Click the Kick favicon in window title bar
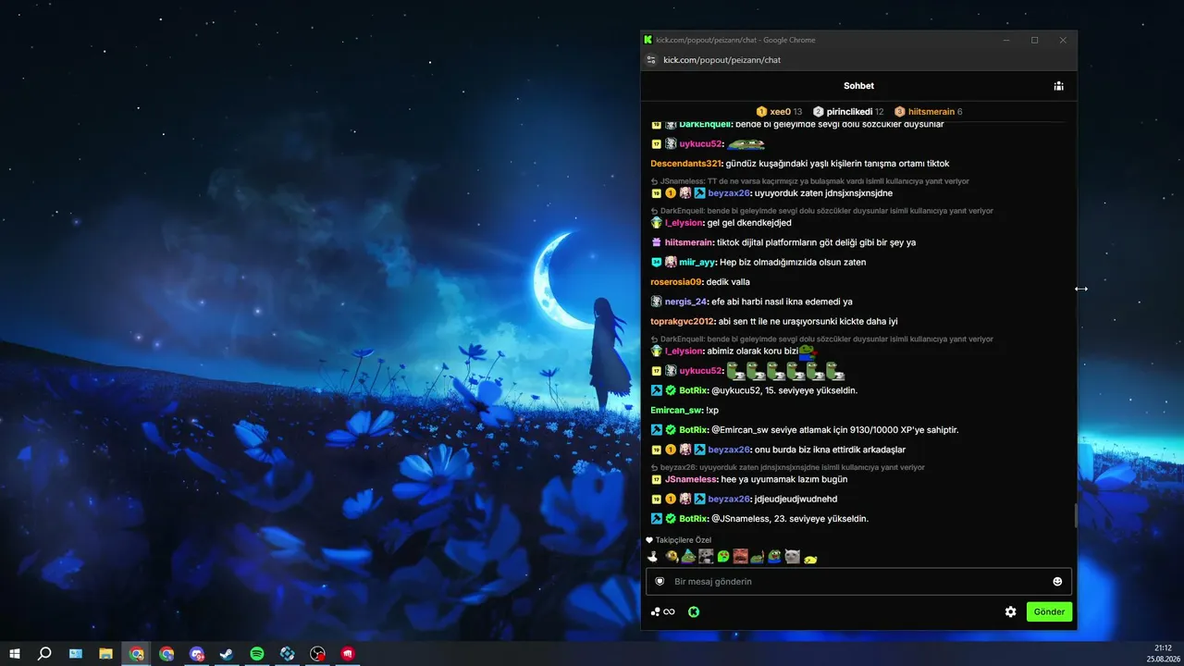 coord(648,40)
